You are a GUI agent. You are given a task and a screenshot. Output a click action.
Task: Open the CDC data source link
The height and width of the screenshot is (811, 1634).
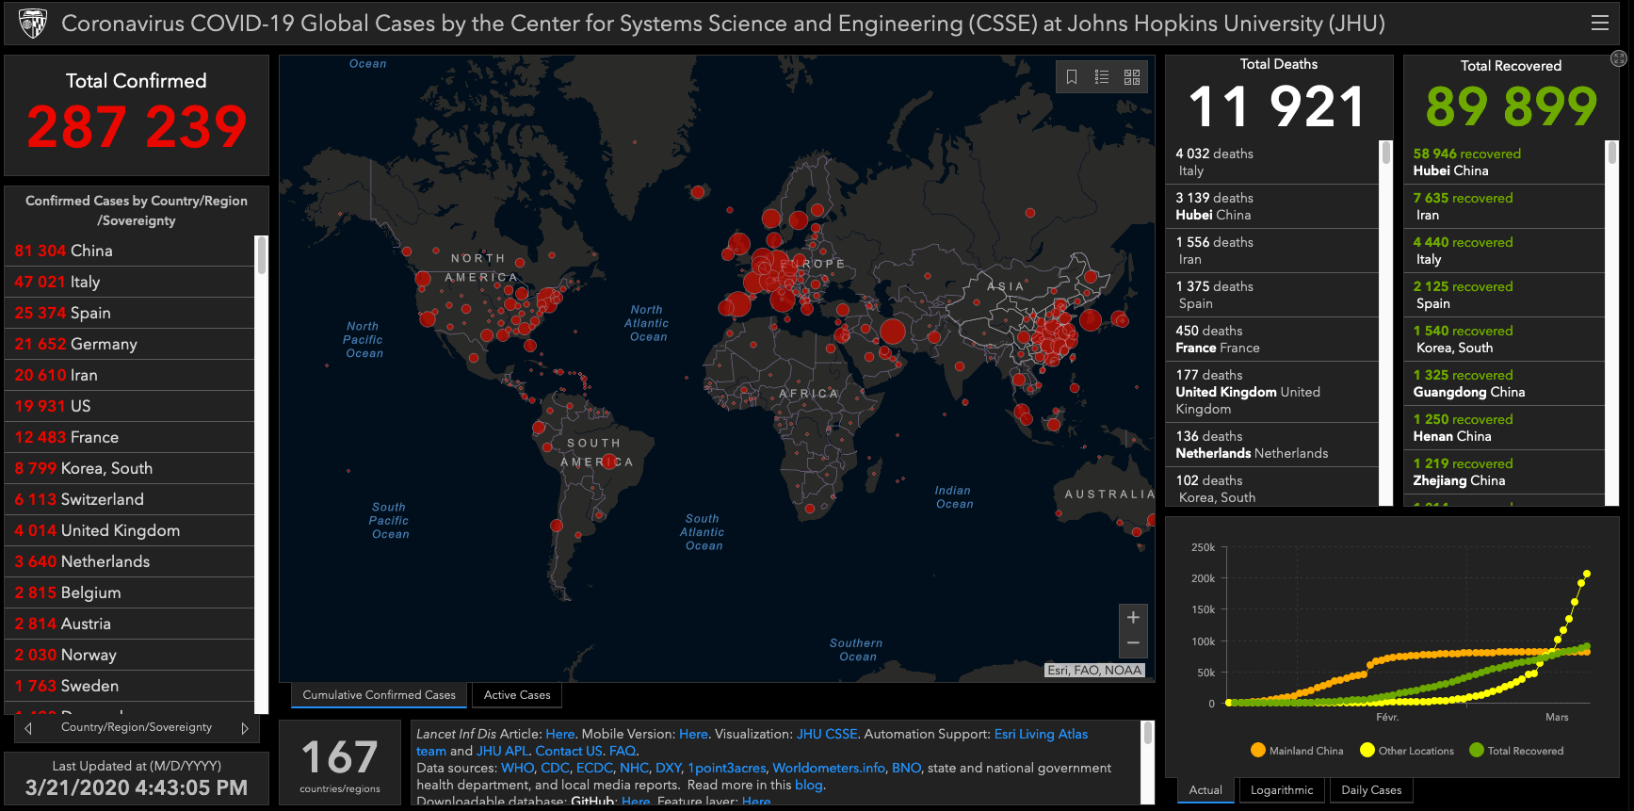point(555,768)
